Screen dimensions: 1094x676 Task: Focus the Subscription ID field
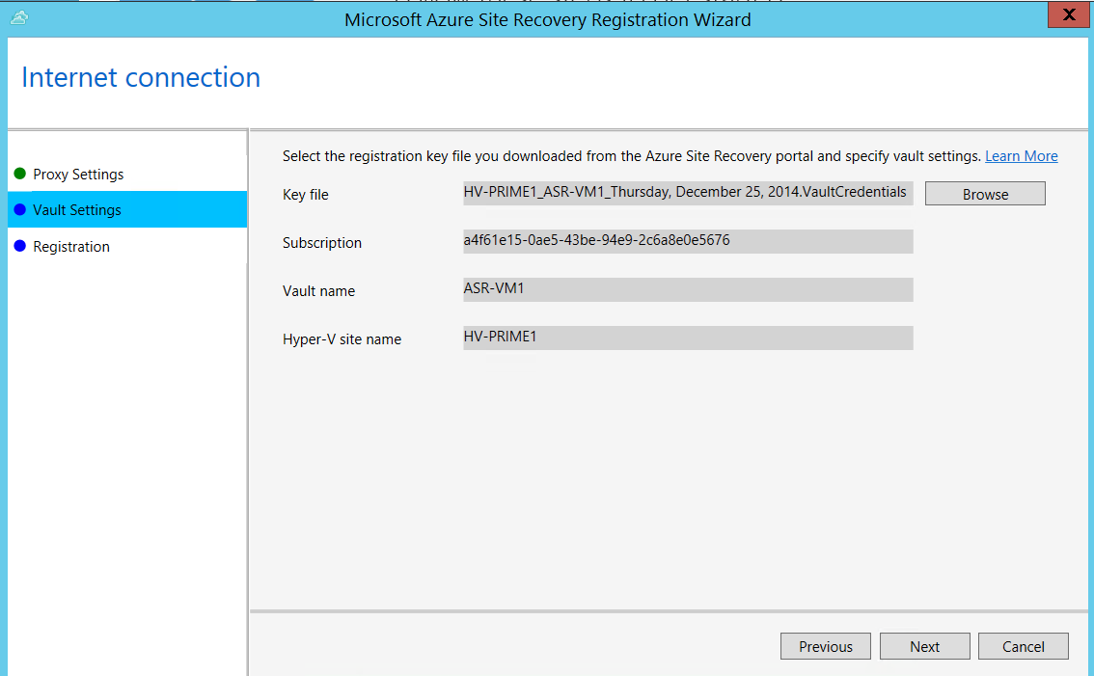687,241
